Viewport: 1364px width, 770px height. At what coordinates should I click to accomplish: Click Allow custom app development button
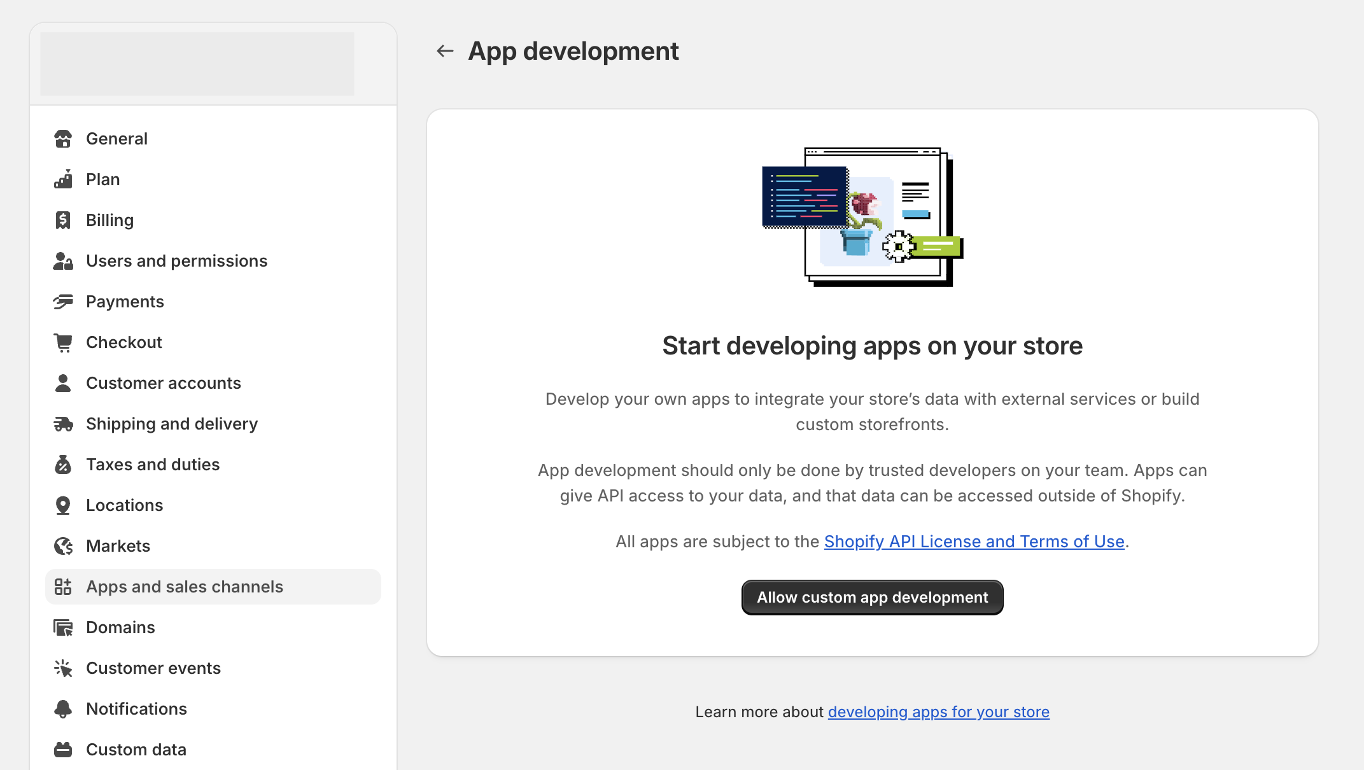[872, 598]
